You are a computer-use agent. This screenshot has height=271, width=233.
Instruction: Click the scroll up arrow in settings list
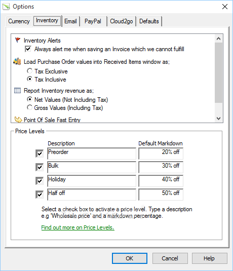218,38
